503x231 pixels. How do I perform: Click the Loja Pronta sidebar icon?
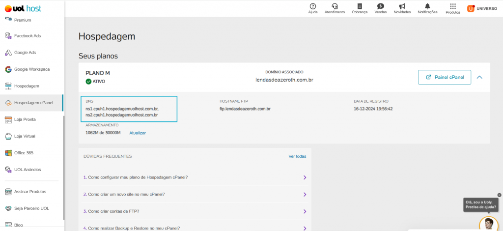click(x=8, y=119)
